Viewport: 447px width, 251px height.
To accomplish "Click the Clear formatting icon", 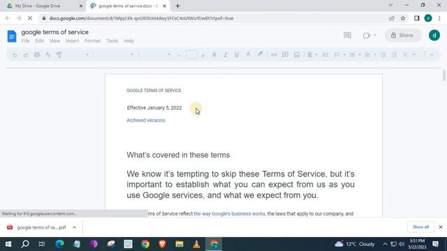I will click(x=405, y=54).
